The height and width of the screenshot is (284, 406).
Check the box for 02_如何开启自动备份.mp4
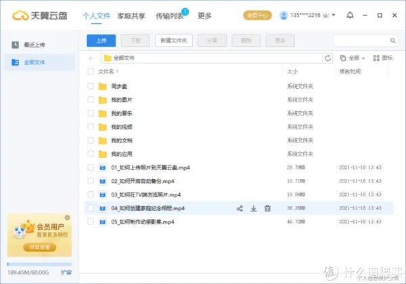click(91, 181)
